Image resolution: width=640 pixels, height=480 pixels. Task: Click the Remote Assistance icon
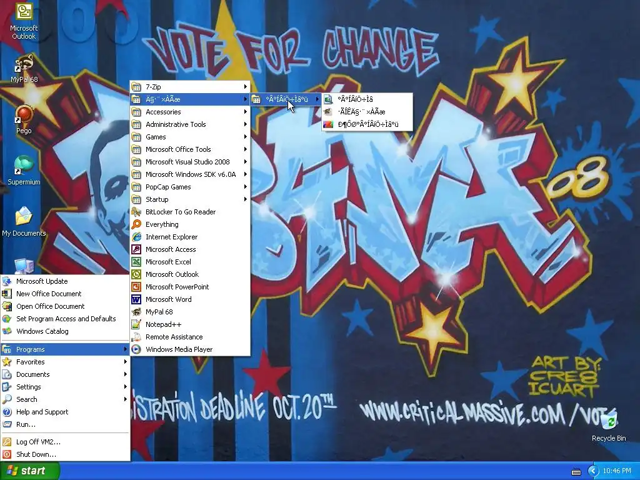pyautogui.click(x=136, y=337)
